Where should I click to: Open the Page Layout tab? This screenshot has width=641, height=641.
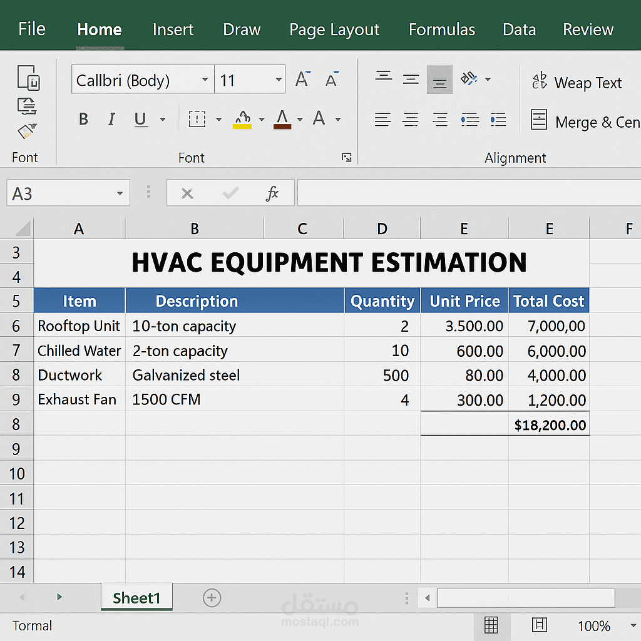click(x=334, y=30)
